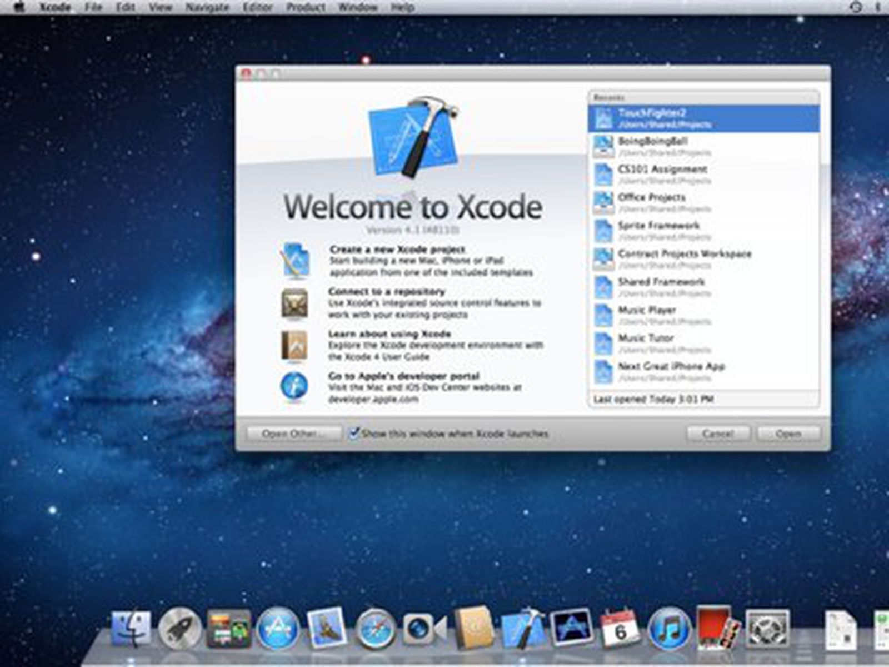Launch Safari from the Dock

(x=376, y=629)
